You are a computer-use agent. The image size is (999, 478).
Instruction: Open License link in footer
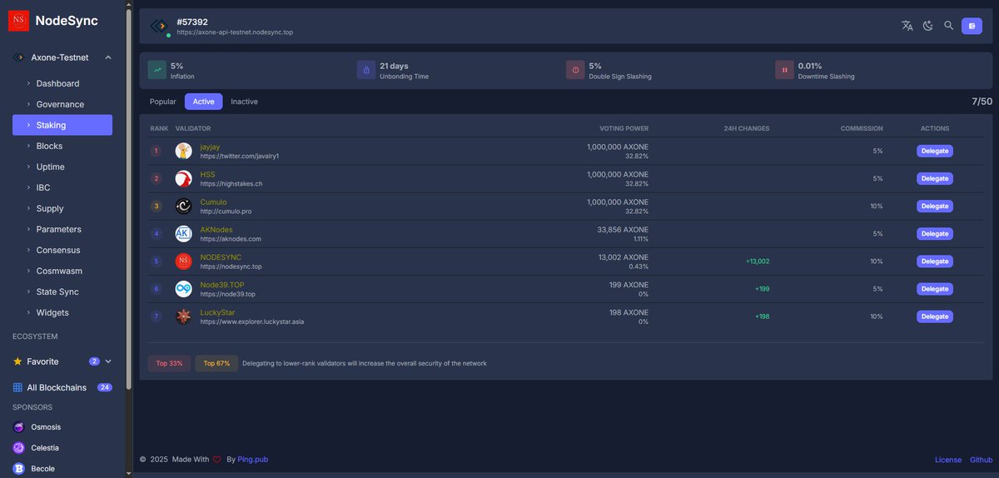point(948,460)
